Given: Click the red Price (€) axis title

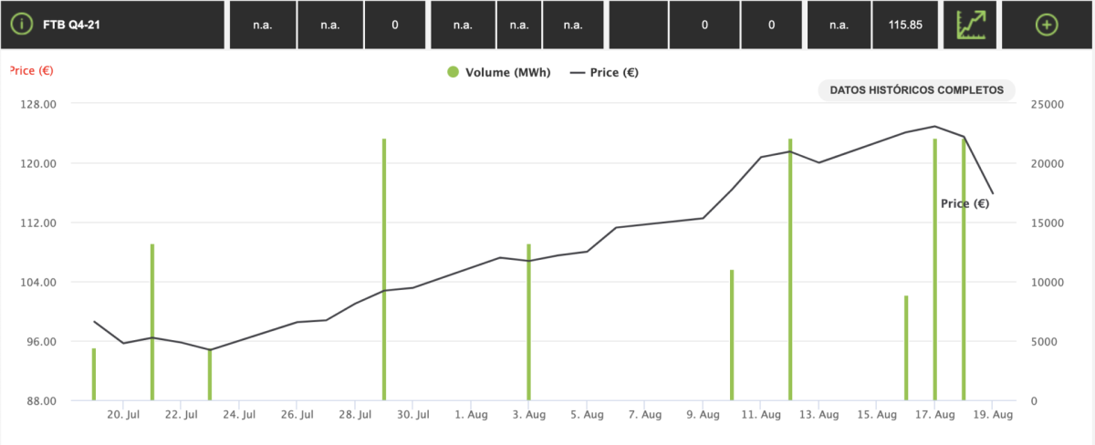Looking at the screenshot, I should [x=30, y=70].
